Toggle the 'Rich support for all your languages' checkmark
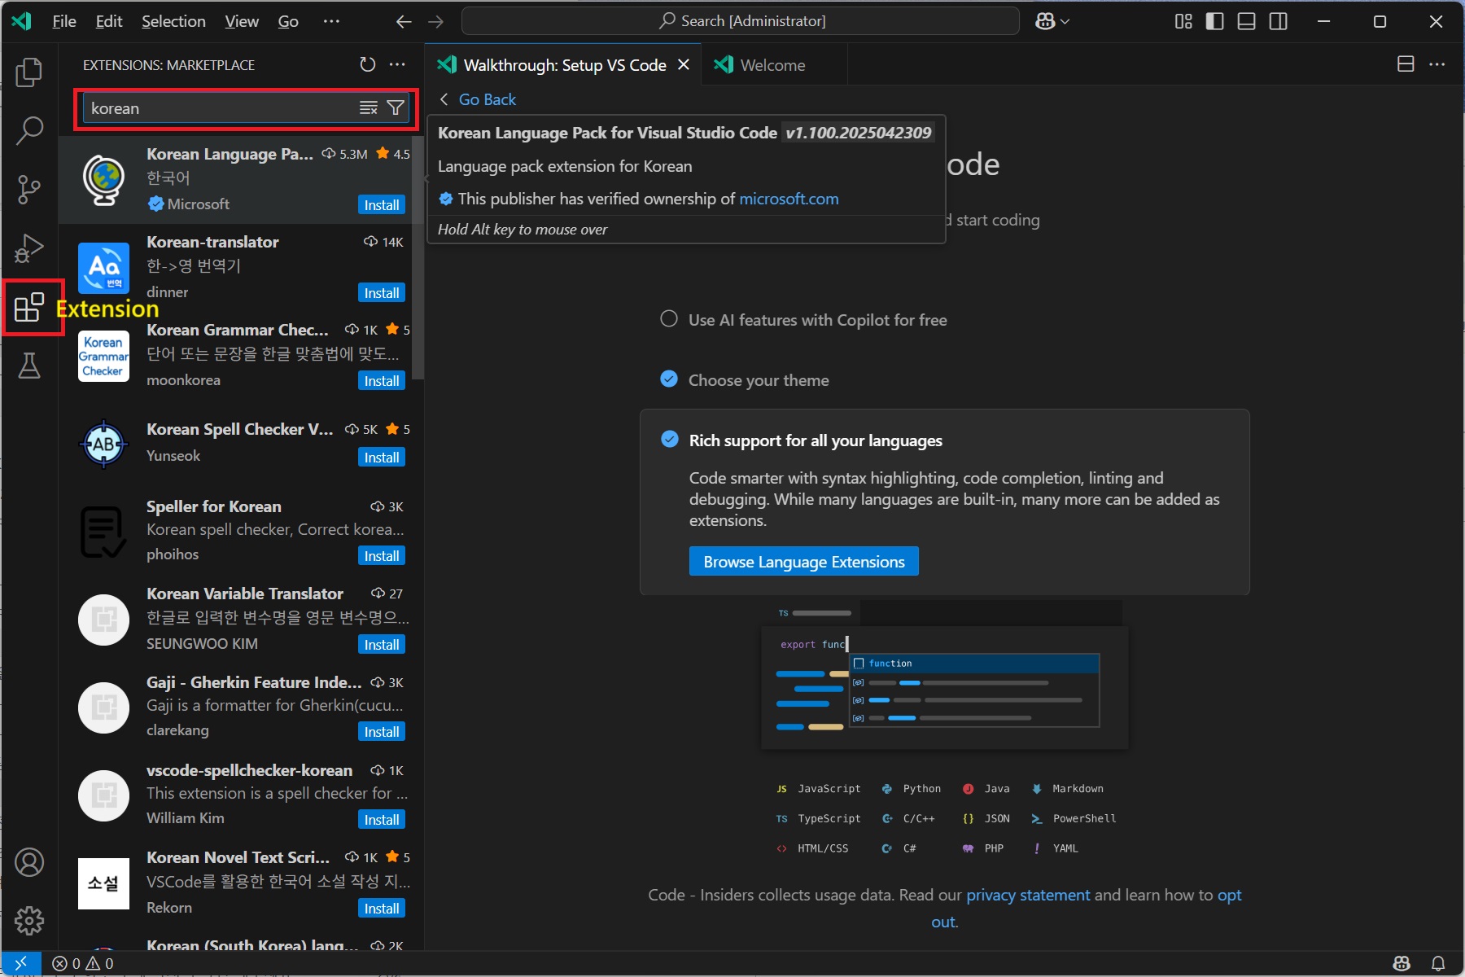 click(x=670, y=440)
